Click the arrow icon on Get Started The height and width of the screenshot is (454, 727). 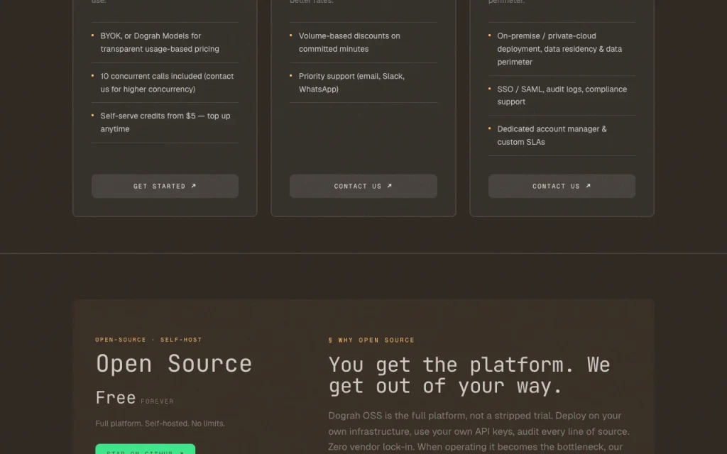point(194,186)
